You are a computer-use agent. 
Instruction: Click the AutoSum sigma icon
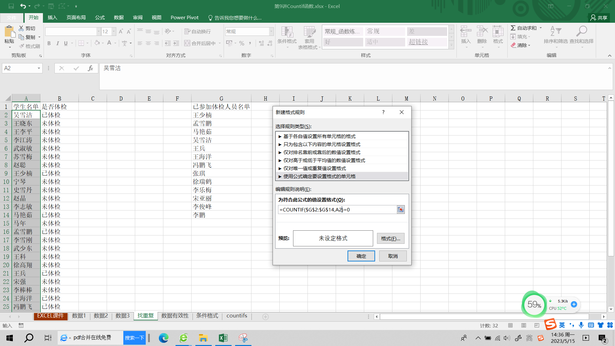pos(513,28)
